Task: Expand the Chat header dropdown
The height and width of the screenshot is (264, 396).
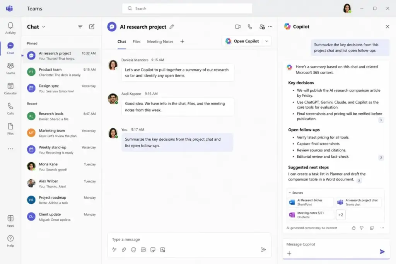Action: (x=44, y=27)
